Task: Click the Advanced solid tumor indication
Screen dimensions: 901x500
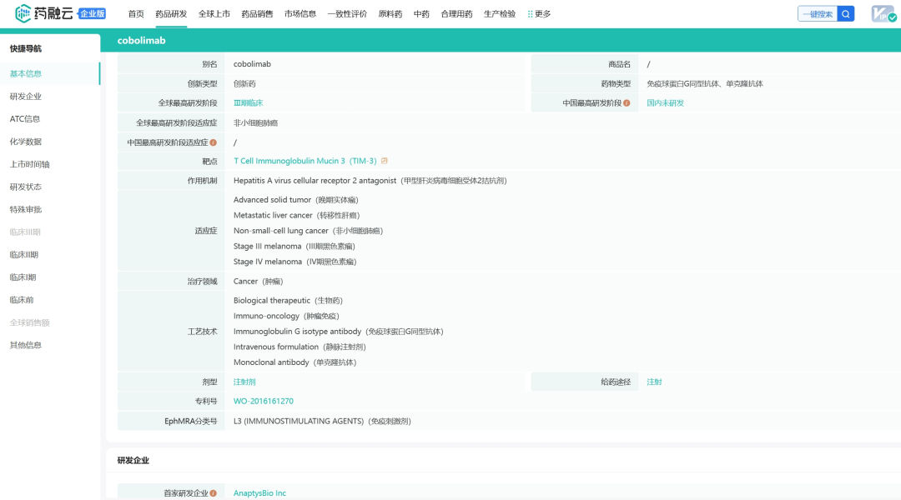Action: click(296, 200)
